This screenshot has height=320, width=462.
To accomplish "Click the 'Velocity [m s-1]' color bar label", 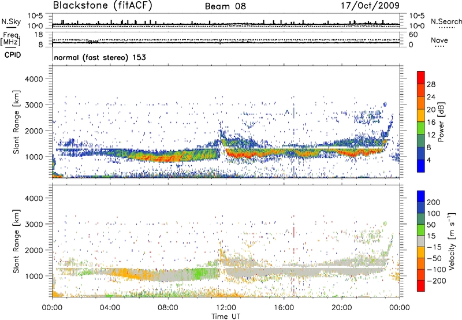I will click(x=451, y=241).
